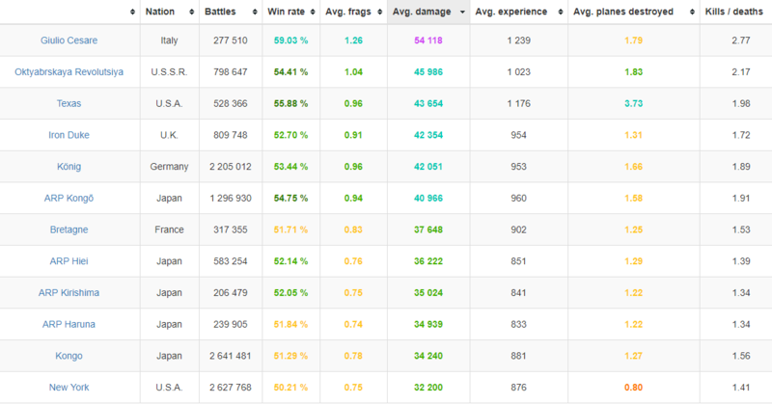Select planes destroyed value 1.66

[634, 166]
